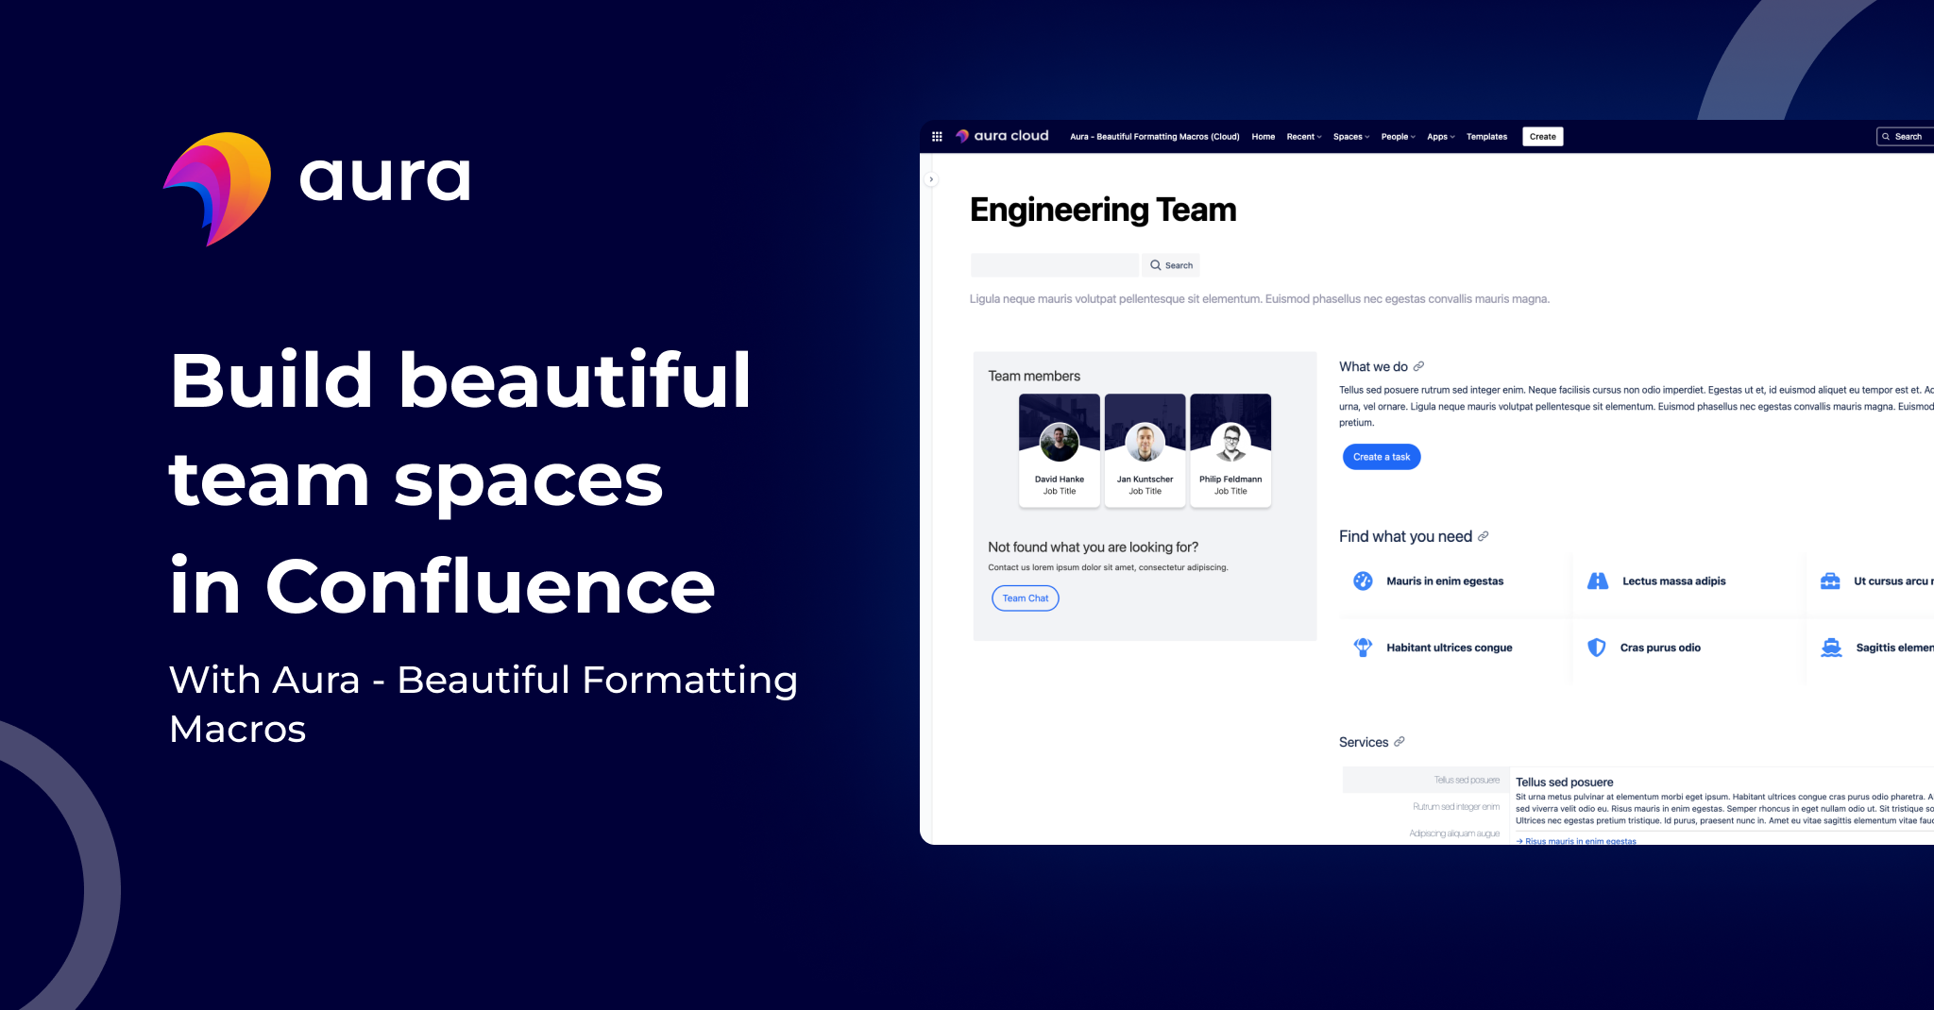
Task: Click the page search input field
Action: (x=1055, y=265)
